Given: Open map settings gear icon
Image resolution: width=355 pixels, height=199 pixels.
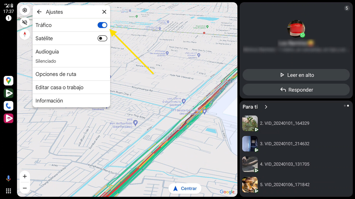Looking at the screenshot, I should 25,10.
